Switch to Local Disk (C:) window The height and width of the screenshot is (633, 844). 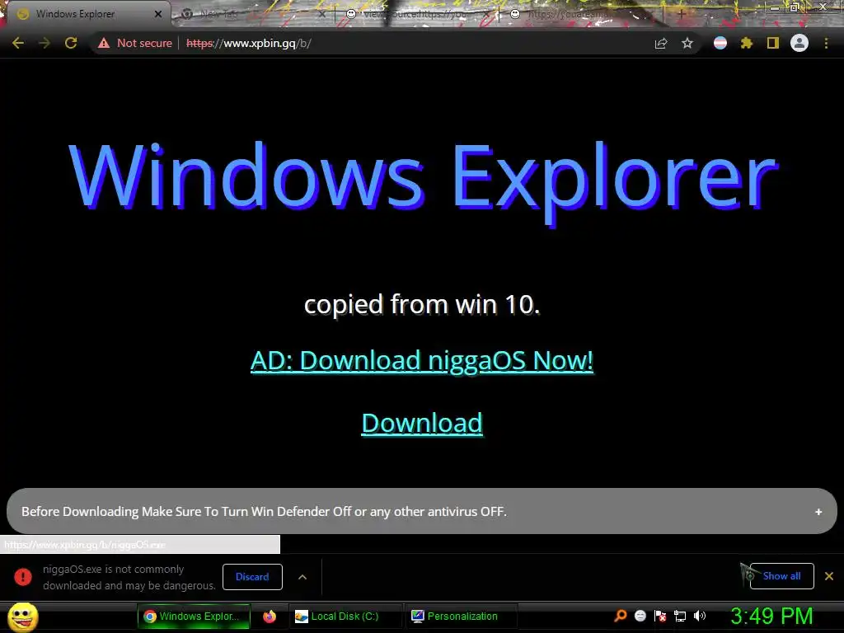[345, 617]
